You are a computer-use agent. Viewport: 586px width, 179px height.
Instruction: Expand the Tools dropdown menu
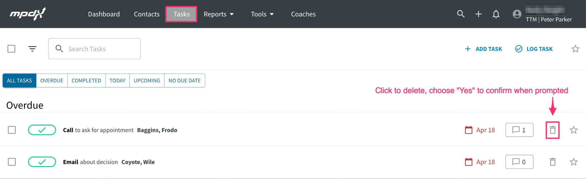pyautogui.click(x=262, y=14)
